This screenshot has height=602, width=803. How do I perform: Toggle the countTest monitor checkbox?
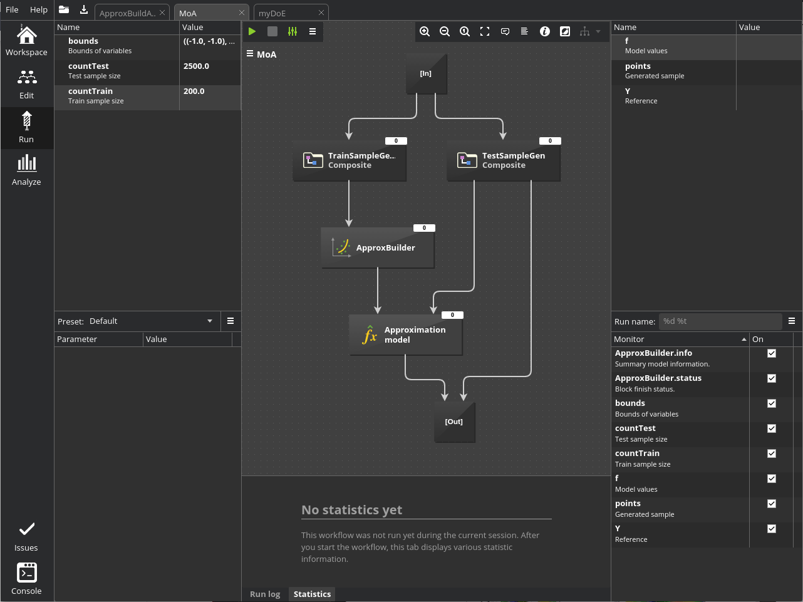[x=772, y=428]
